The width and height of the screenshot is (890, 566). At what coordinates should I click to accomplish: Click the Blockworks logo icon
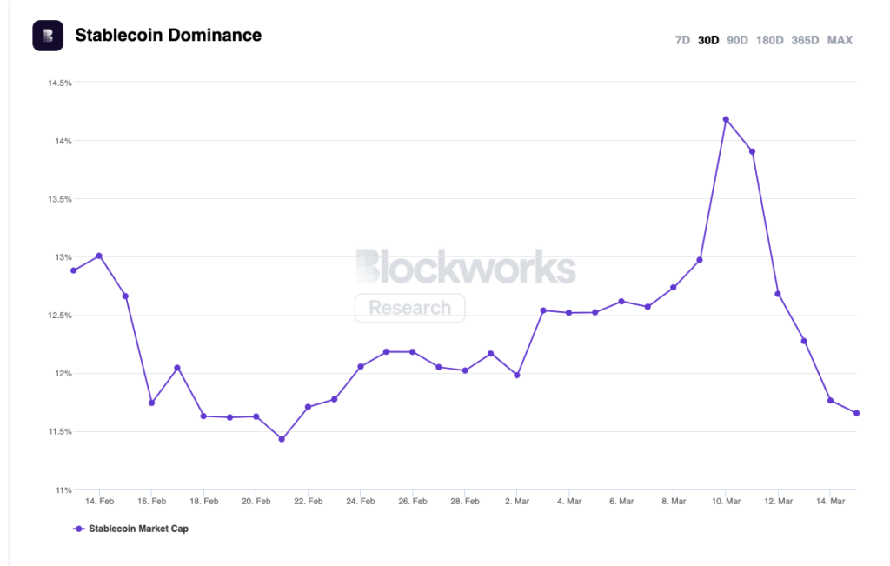pyautogui.click(x=47, y=36)
